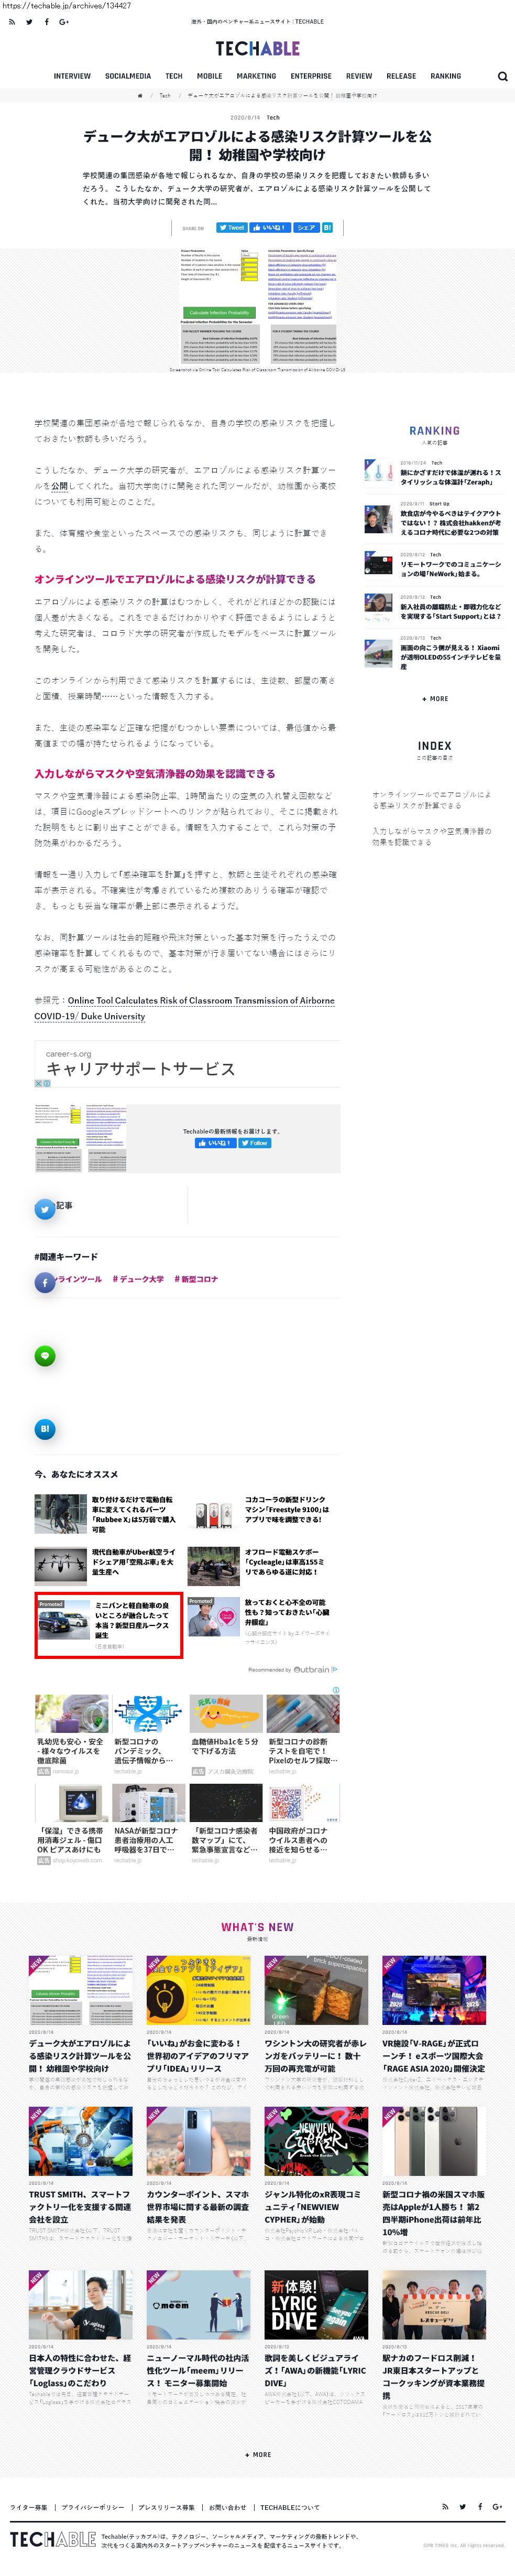Open ライター募集 footer link

[29, 2507]
